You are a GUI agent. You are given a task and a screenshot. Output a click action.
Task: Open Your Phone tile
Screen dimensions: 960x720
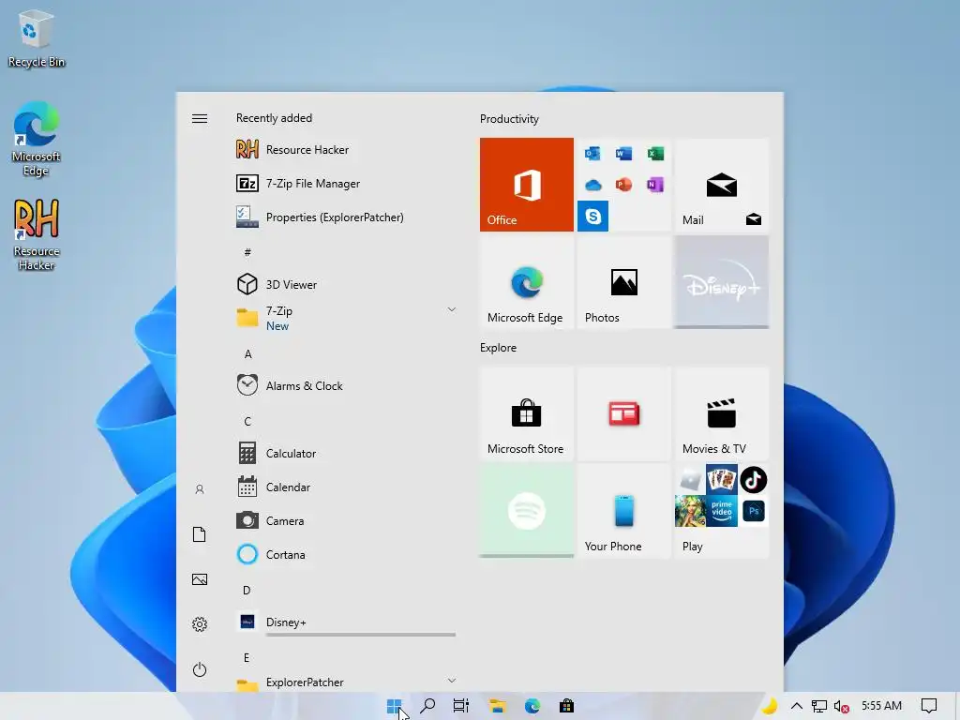(x=623, y=511)
